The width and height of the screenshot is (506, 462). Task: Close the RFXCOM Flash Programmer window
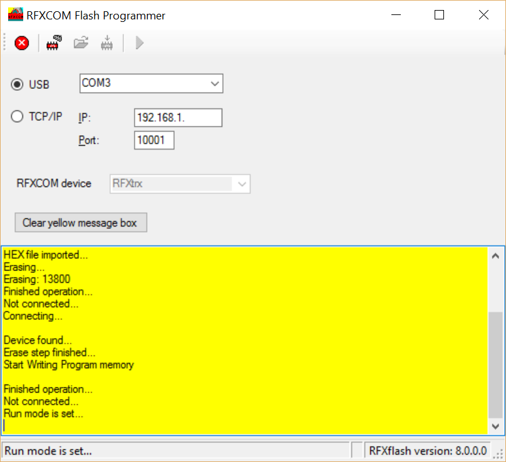pos(483,15)
